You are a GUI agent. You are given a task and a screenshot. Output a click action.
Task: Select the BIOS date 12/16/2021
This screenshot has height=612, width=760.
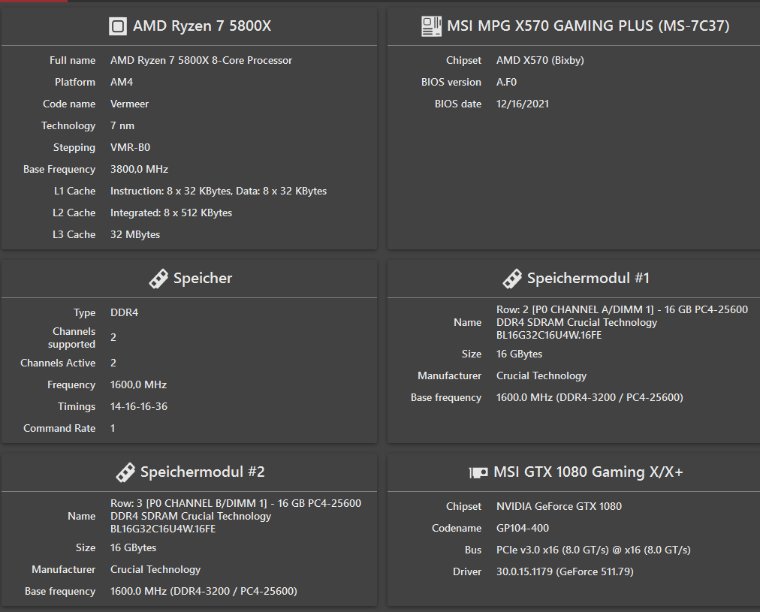coord(523,104)
